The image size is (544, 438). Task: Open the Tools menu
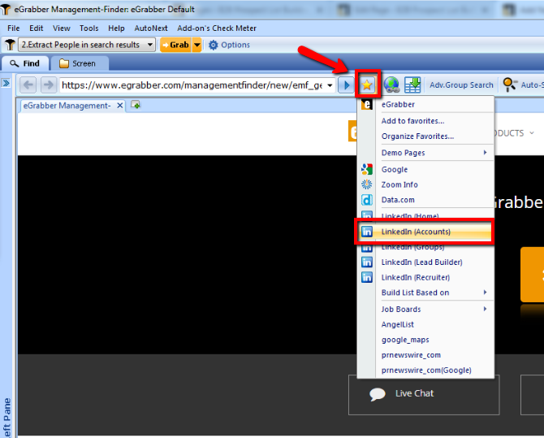89,28
